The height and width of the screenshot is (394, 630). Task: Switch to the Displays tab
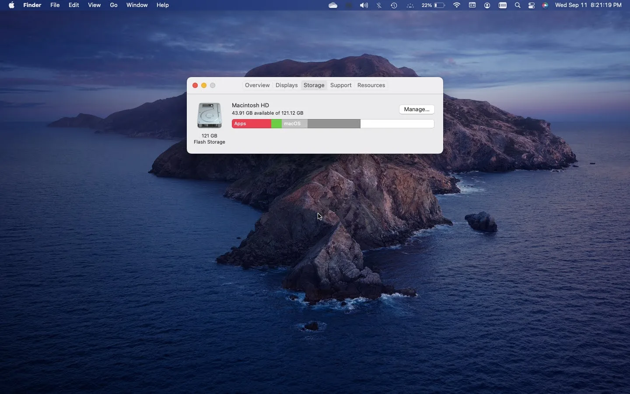287,85
